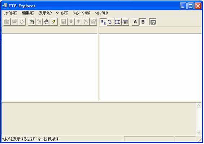The image size is (204, 144).
Task: Switch to large icons view
Action: [103, 22]
